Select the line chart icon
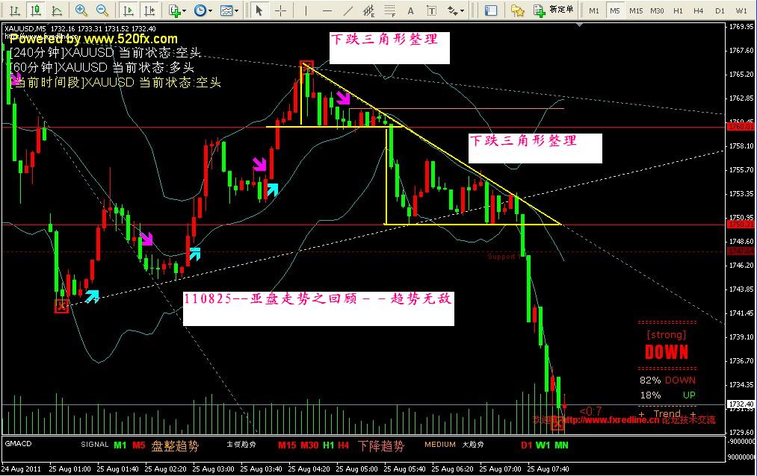 (x=55, y=10)
